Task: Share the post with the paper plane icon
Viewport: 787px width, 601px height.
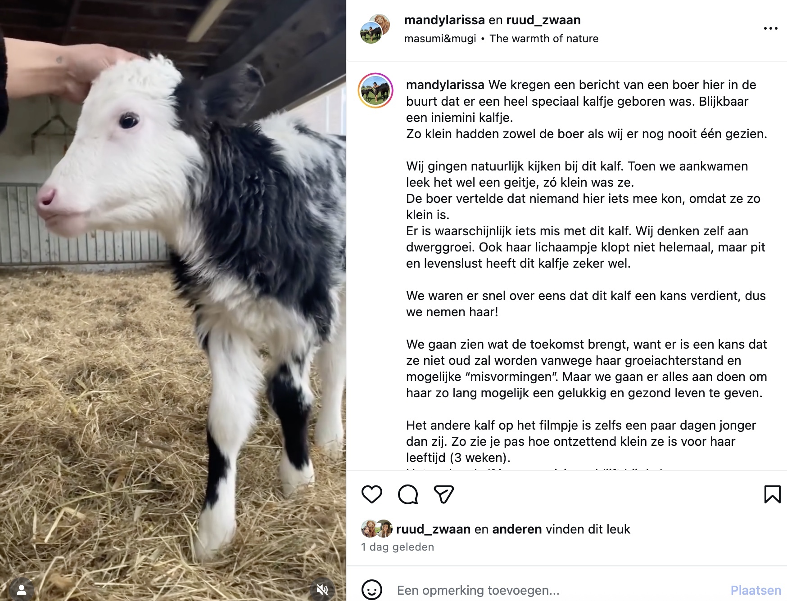Action: pos(443,494)
